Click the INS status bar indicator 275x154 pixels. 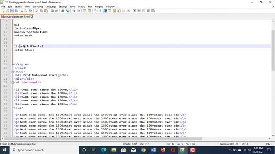[x=268, y=144]
